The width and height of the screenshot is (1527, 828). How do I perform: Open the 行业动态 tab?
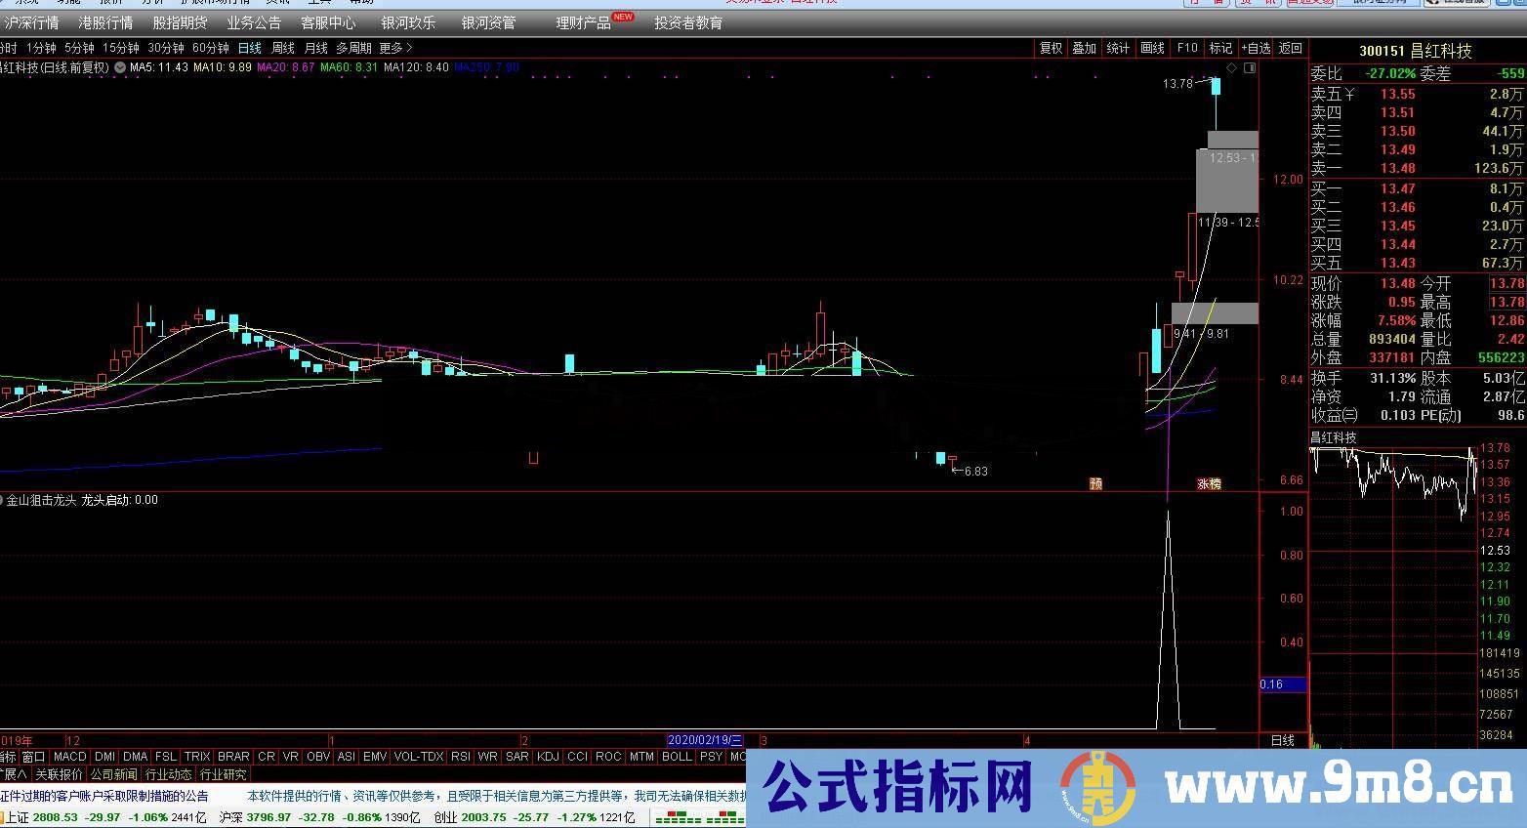169,774
